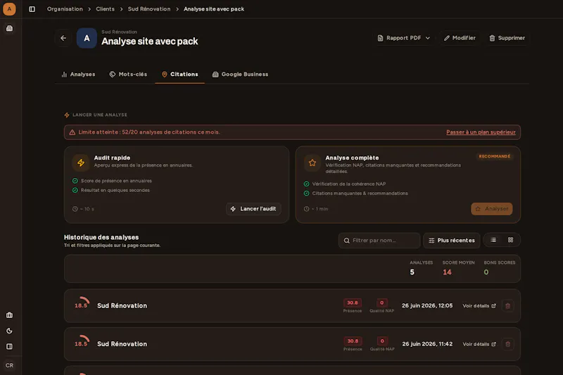Click Qualité NAP 0 badge in 12:05 row
Viewport: 563px width, 375px height.
click(381, 303)
